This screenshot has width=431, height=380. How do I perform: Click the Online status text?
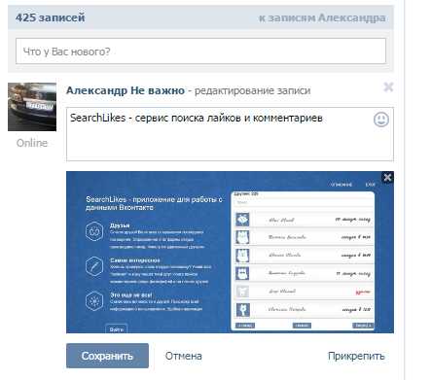pos(32,143)
